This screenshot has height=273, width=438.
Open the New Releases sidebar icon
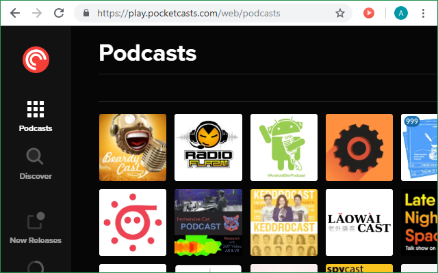pyautogui.click(x=36, y=220)
